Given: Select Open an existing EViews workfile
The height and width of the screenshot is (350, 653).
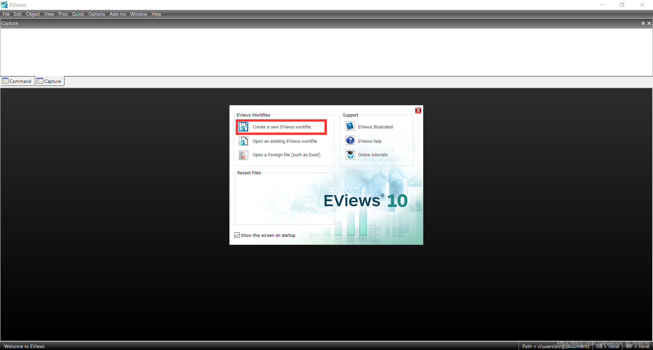Looking at the screenshot, I should click(x=285, y=141).
